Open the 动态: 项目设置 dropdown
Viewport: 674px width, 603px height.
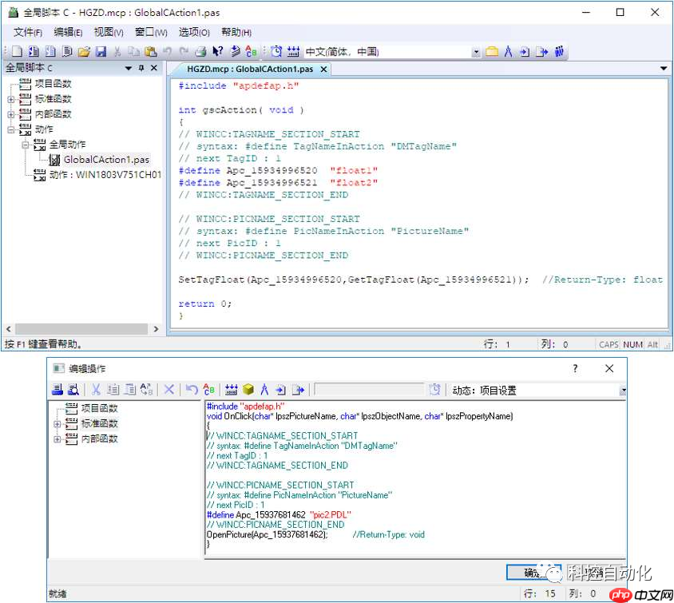623,391
